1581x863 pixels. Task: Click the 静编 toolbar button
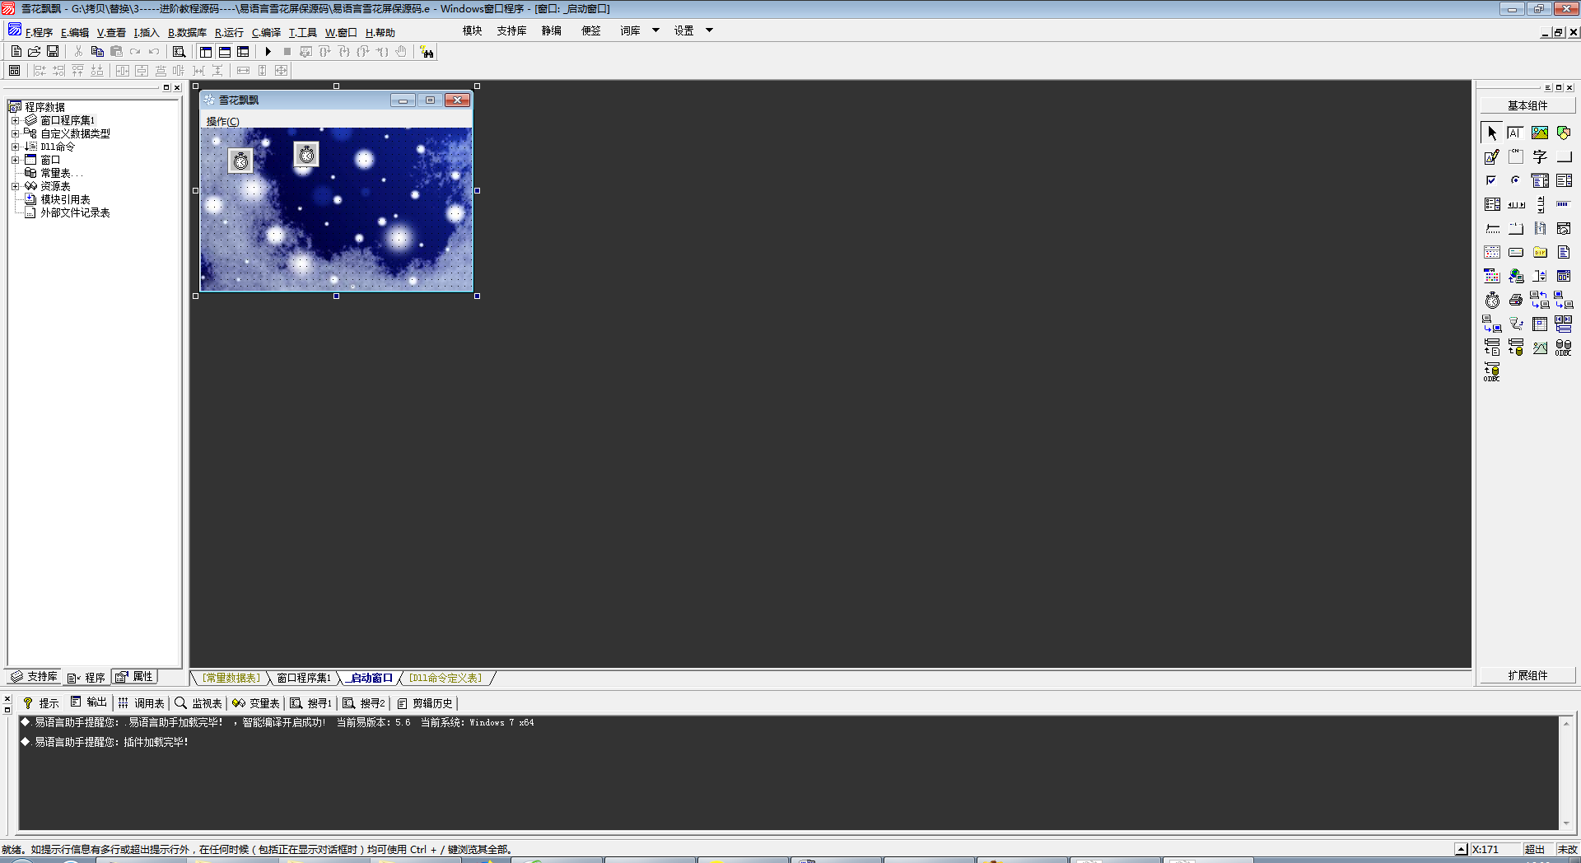pos(551,30)
